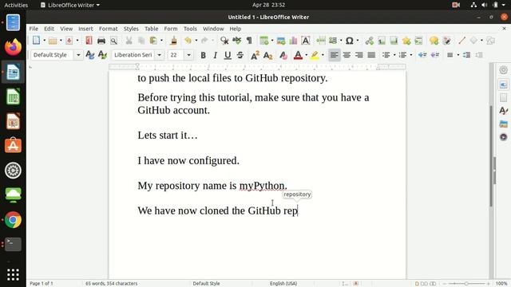
Task: Launch Firefox from the dock
Action: pyautogui.click(x=13, y=47)
